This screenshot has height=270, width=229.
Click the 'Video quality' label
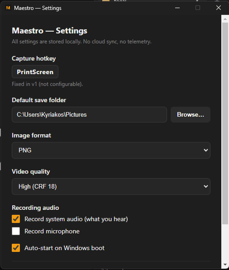[31, 172]
